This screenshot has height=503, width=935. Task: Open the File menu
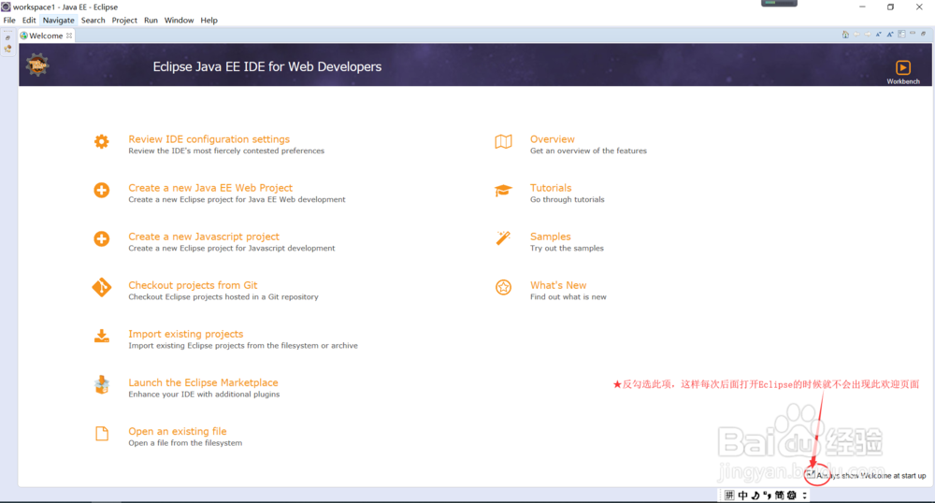tap(9, 21)
